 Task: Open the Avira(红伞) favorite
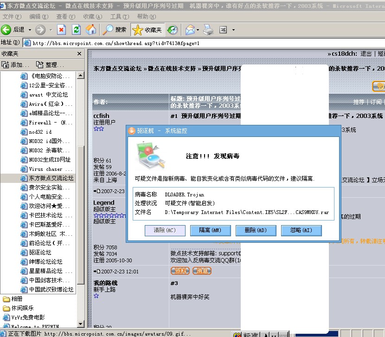coord(46,104)
